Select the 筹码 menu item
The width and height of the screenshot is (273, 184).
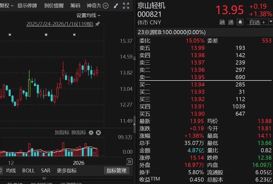click(75, 6)
